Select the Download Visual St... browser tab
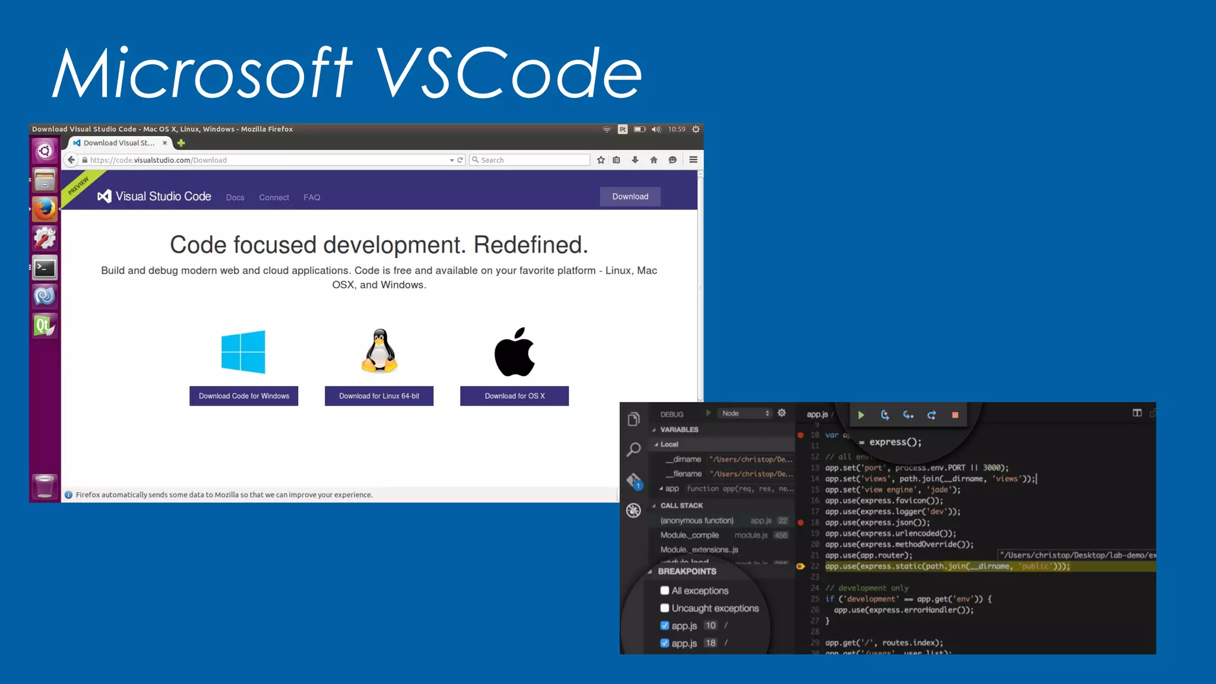 (x=121, y=143)
